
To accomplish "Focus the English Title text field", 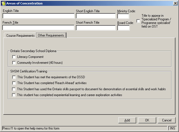I will point(38,16).
